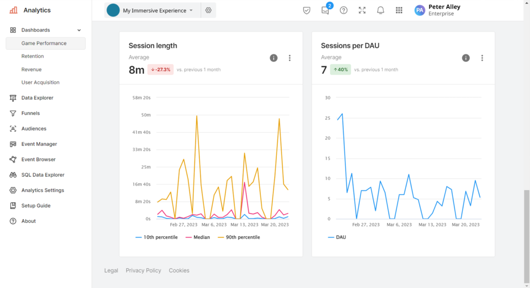Open the Dashboards grid icon

13,30
